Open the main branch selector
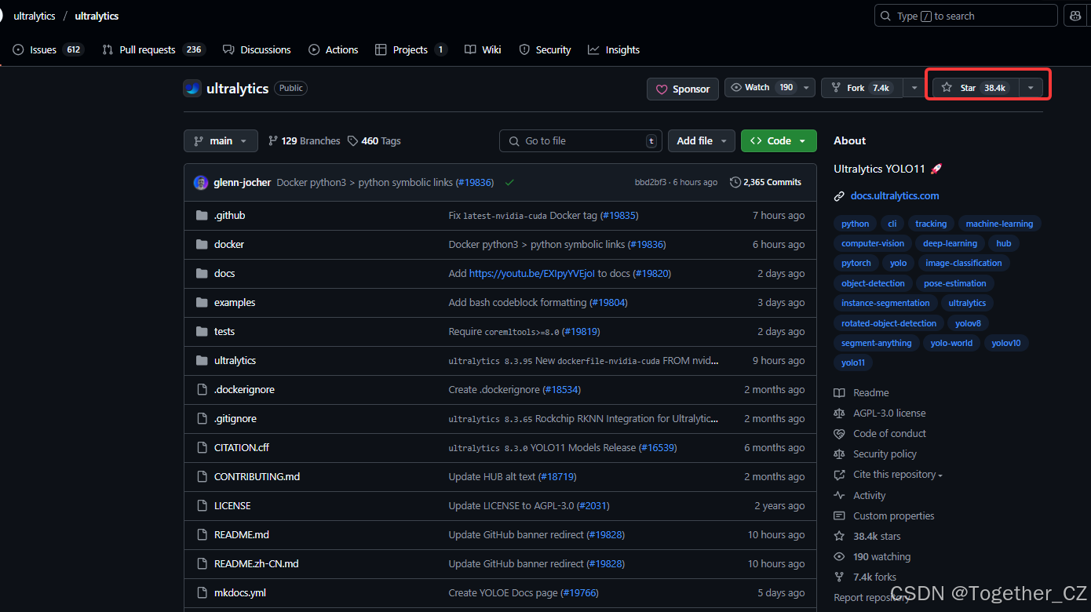The width and height of the screenshot is (1091, 612). point(221,141)
